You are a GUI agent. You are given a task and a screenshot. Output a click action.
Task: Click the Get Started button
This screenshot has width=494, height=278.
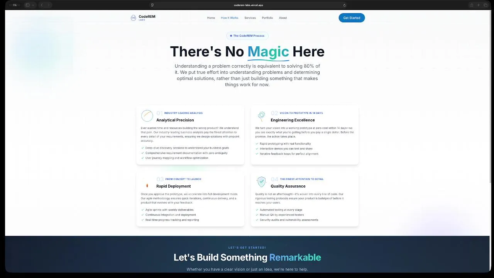352,18
